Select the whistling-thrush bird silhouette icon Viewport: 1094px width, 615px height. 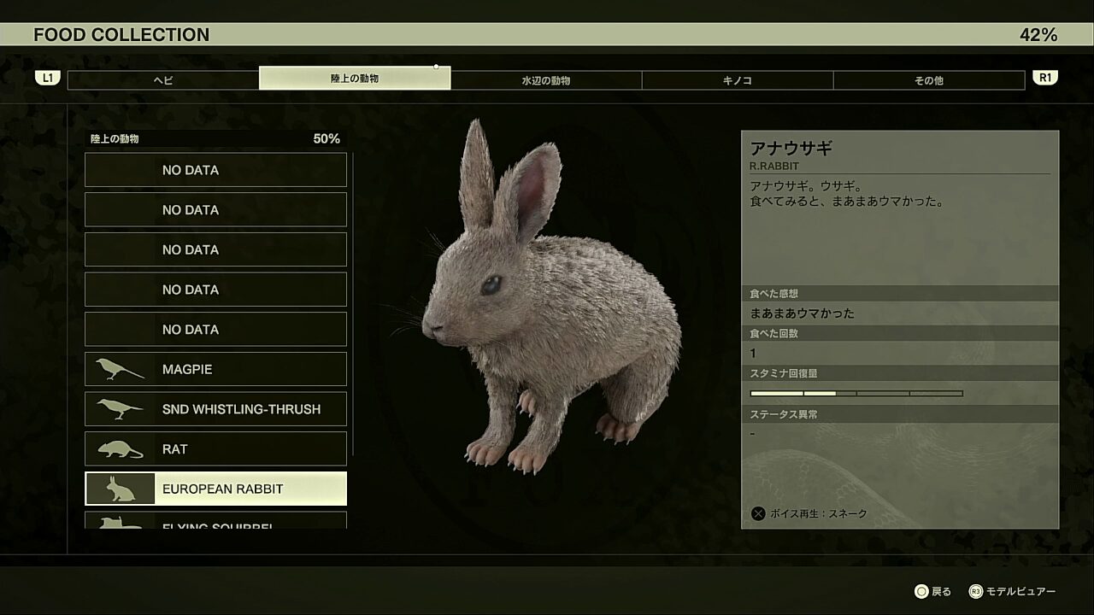coord(120,409)
